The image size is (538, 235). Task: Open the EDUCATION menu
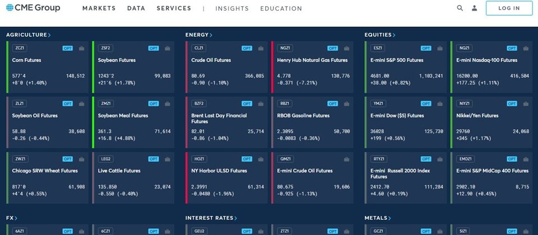[x=281, y=8]
